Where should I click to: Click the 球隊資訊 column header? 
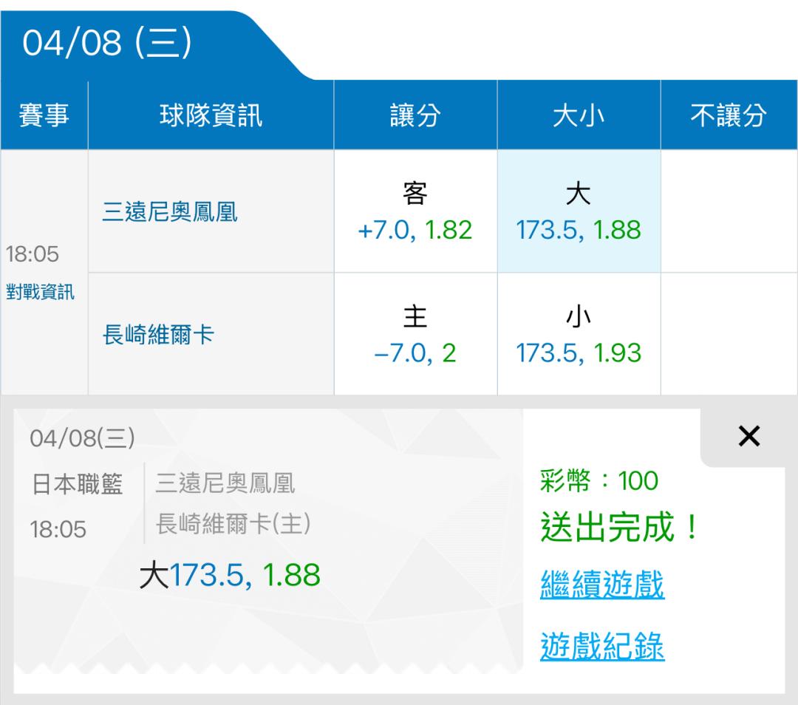(211, 116)
